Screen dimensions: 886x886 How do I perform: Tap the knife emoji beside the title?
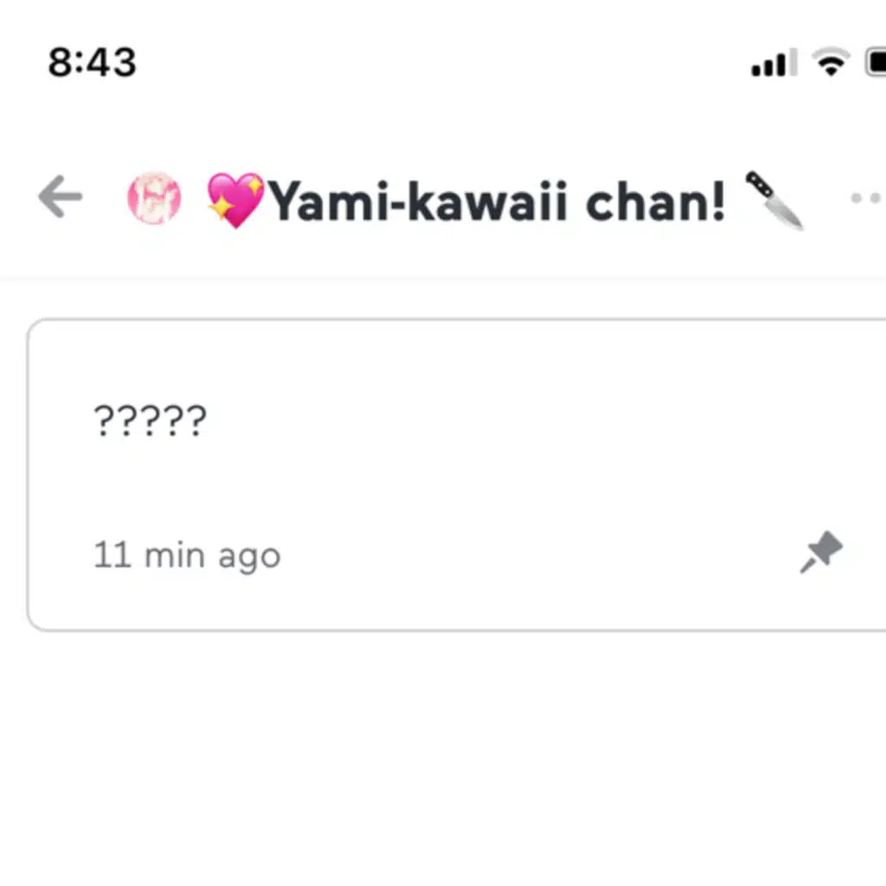774,200
